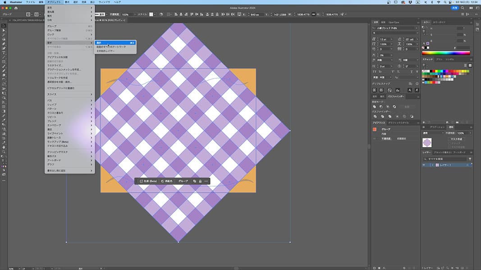Open more options in the floating taskbar
This screenshot has width=481, height=270.
coord(206,181)
